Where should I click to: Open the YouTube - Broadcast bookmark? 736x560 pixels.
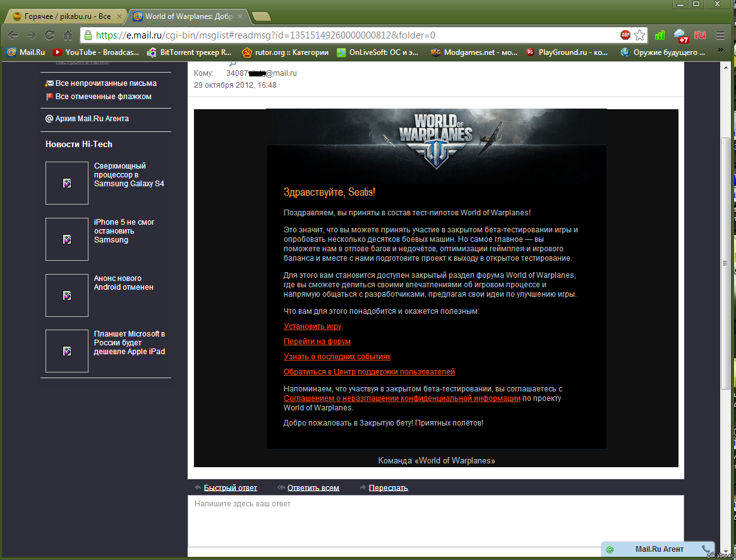[x=96, y=52]
